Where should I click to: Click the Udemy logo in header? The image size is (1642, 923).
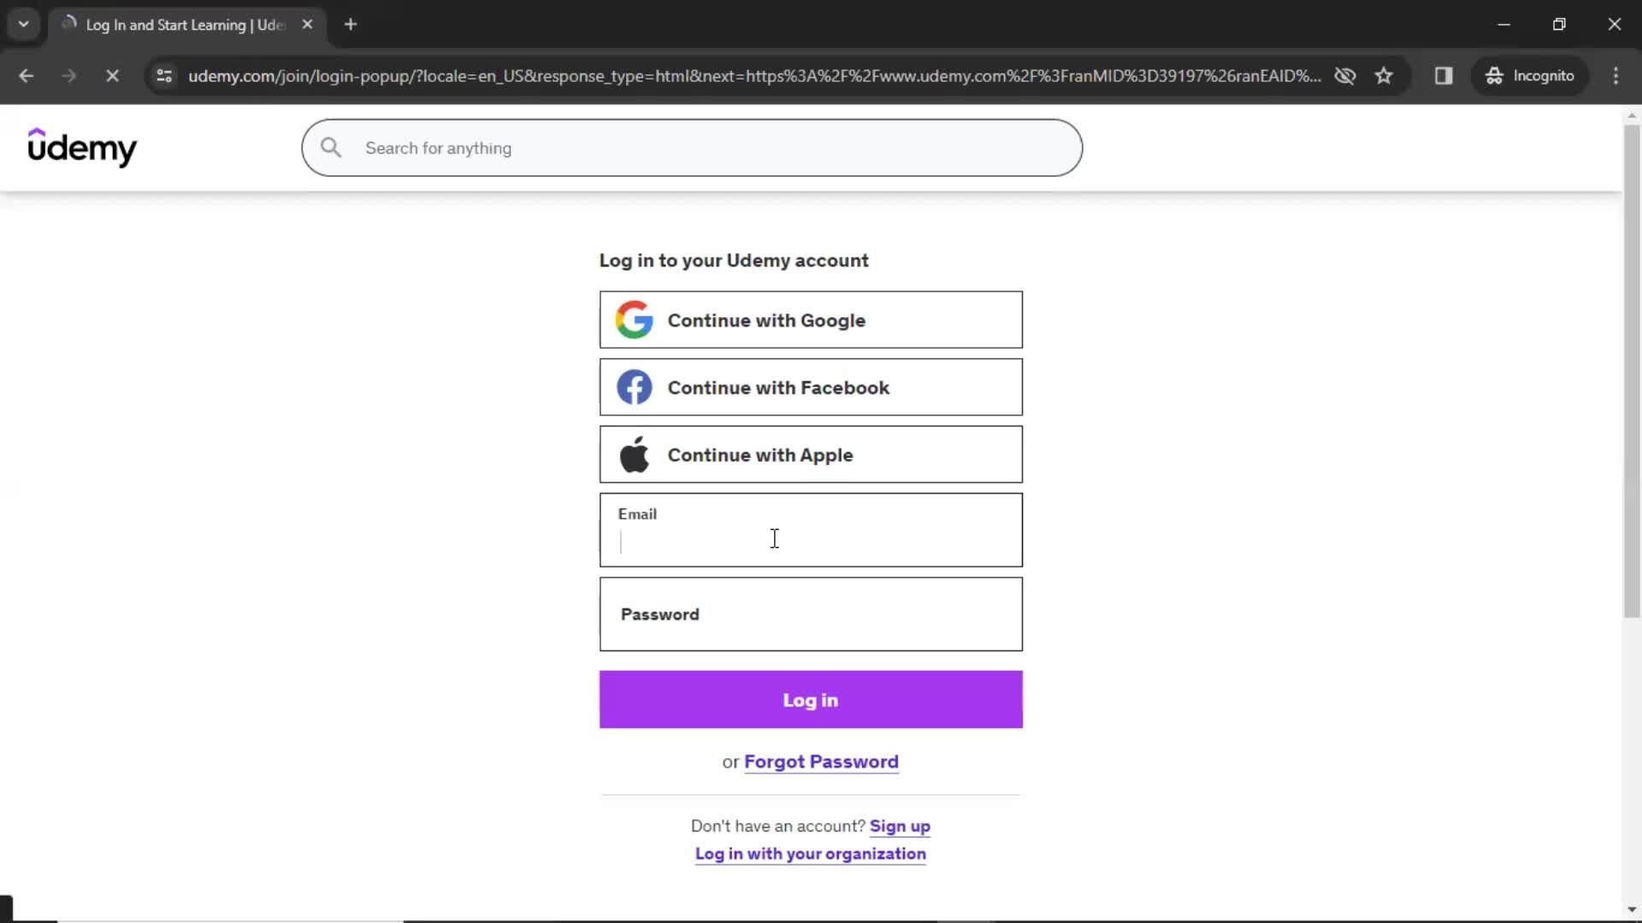coord(81,148)
